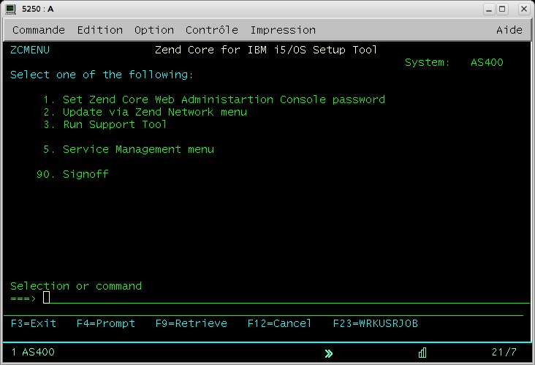Click the Selection or command input field

286,298
